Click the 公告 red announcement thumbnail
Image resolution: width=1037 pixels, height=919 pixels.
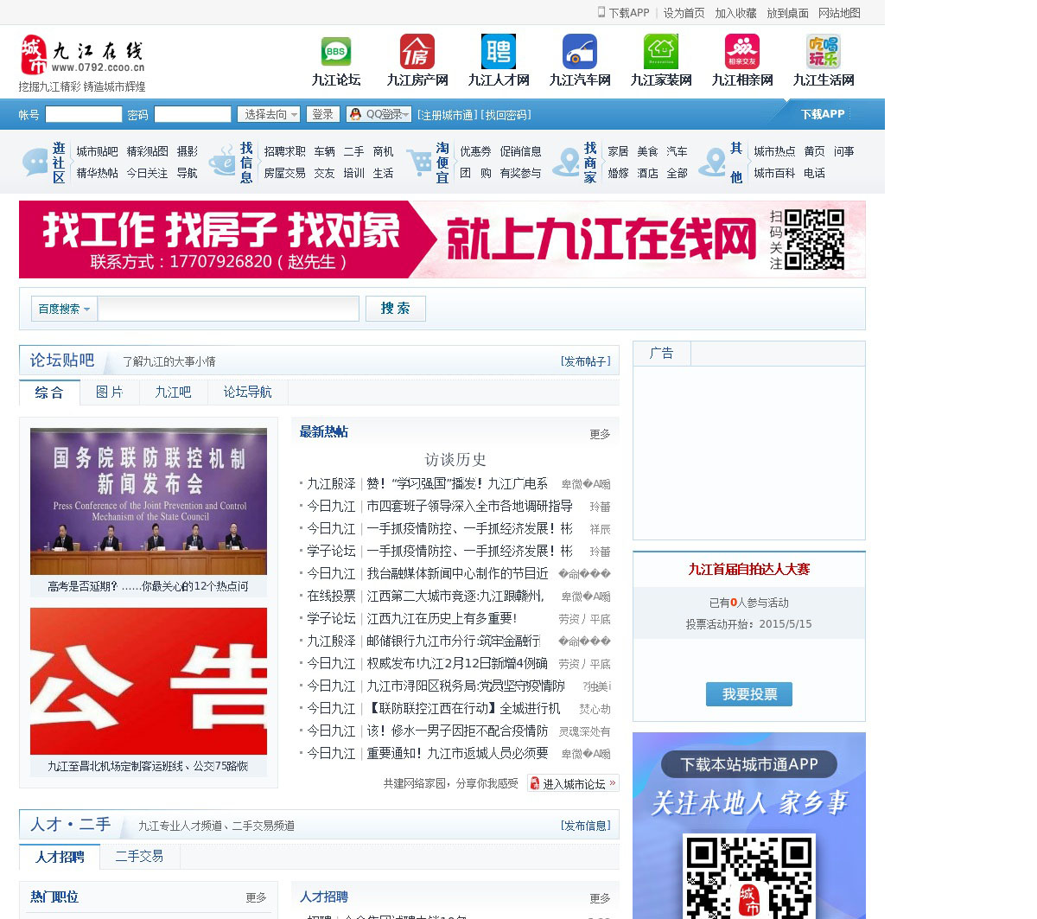[149, 681]
